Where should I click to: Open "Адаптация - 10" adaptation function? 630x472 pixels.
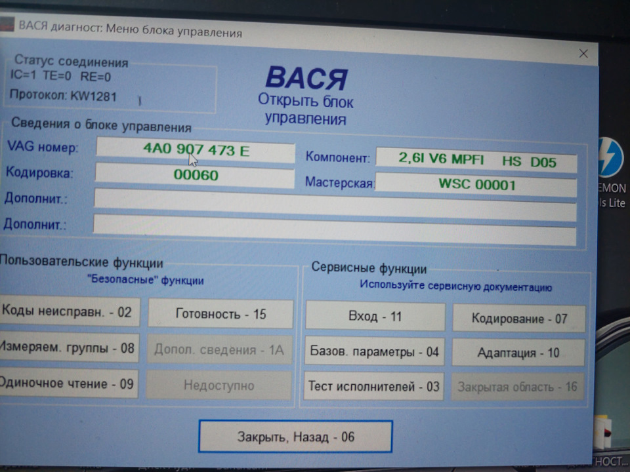click(518, 353)
